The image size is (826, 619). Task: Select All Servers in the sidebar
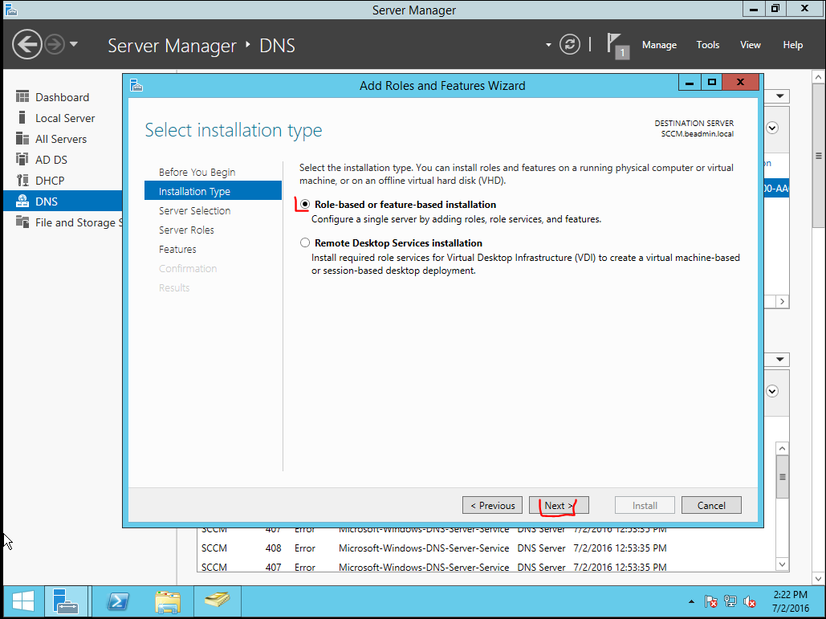[x=63, y=139]
